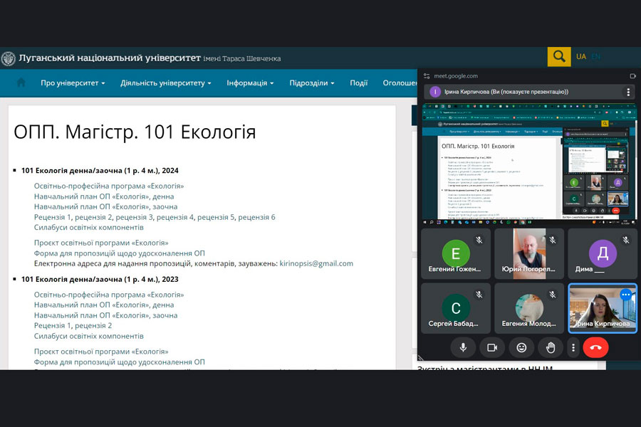641x427 pixels.
Task: Open 2023 Навчальний план «Екологія», денна
Action: tap(104, 305)
